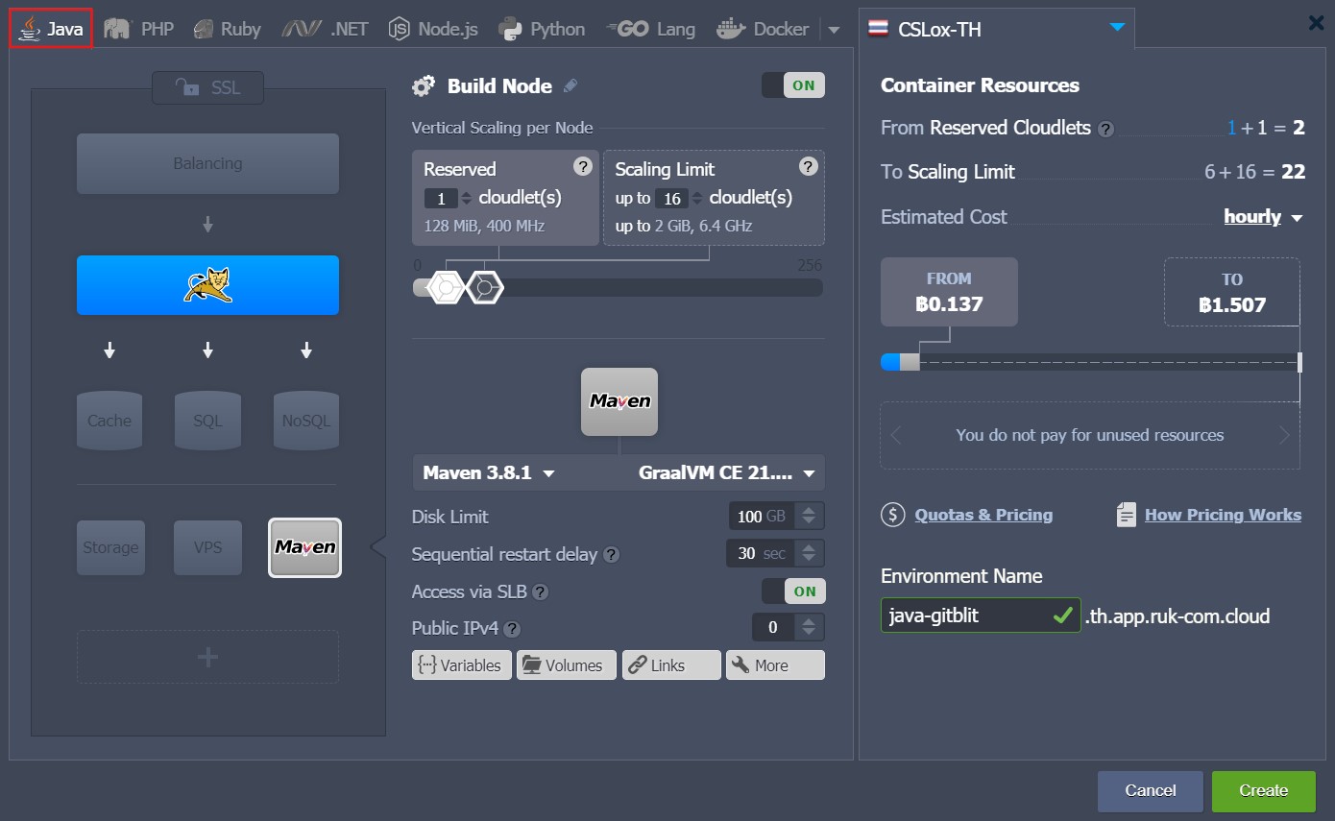Open How Pricing Works link
This screenshot has height=821, width=1335.
[1223, 515]
